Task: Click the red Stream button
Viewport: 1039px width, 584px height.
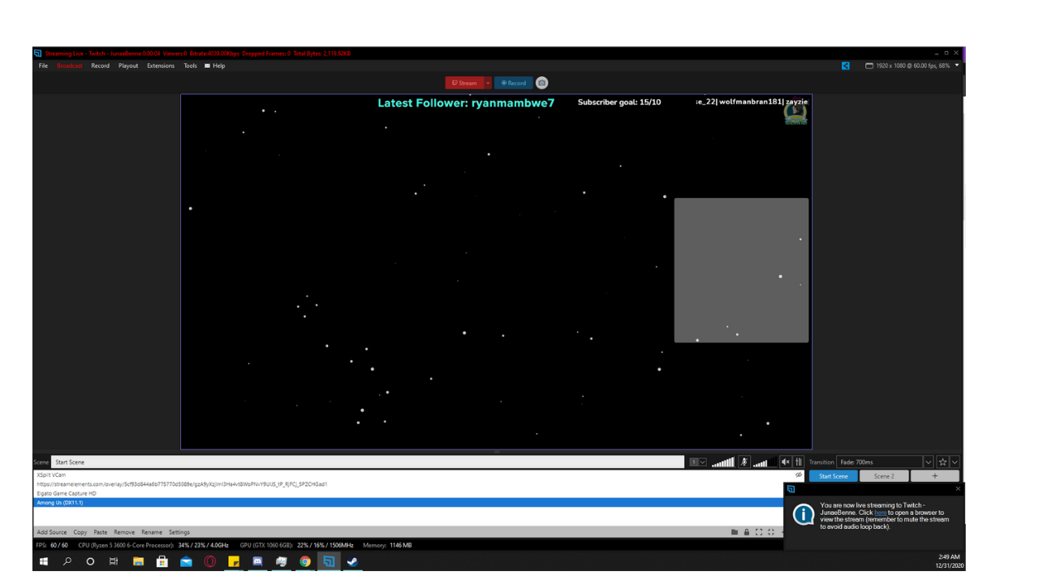Action: tap(464, 83)
